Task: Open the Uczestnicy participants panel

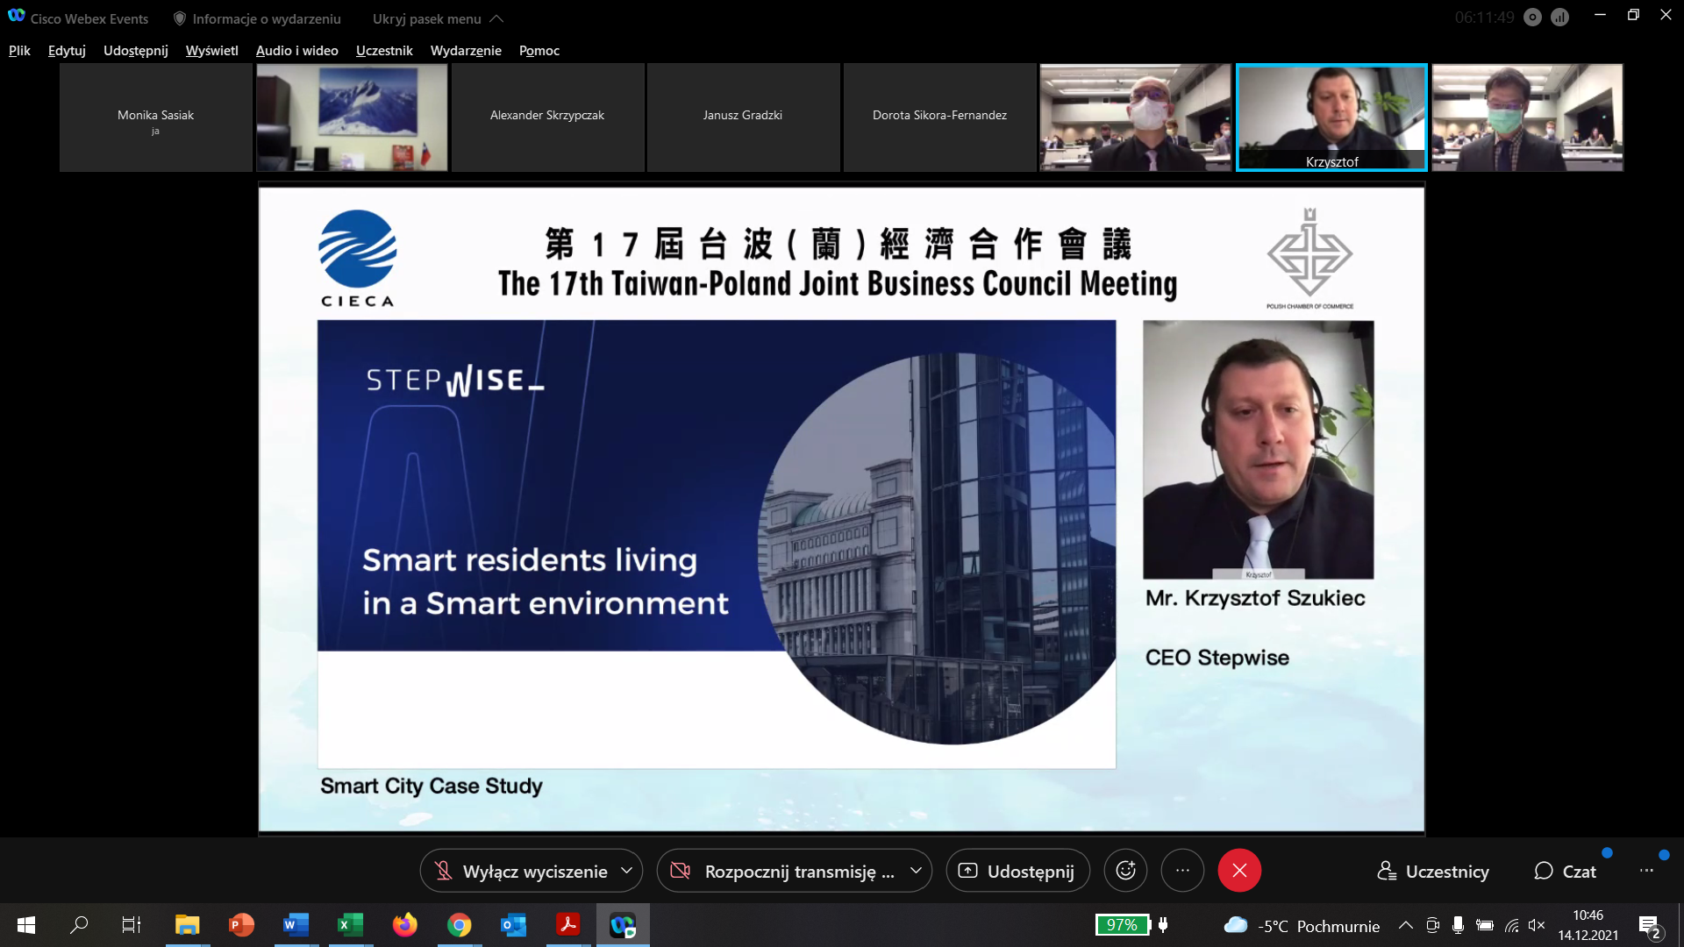Action: coord(1433,872)
